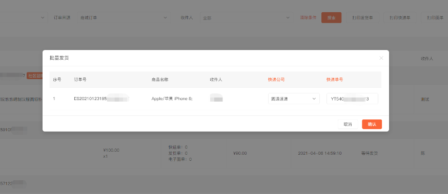This screenshot has width=448, height=194.
Task: Click 快递单: 0 text in background row
Action: pyautogui.click(x=178, y=147)
